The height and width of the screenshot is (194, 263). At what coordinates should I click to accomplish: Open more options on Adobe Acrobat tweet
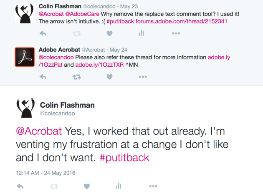[x=143, y=77]
